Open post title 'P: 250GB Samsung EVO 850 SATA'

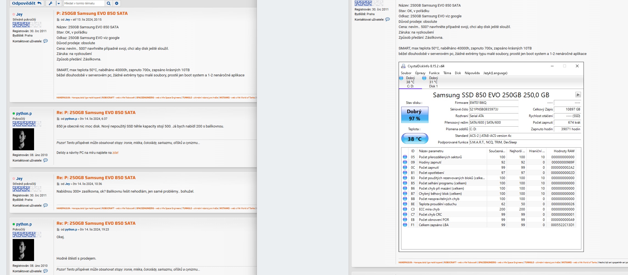[x=92, y=13]
